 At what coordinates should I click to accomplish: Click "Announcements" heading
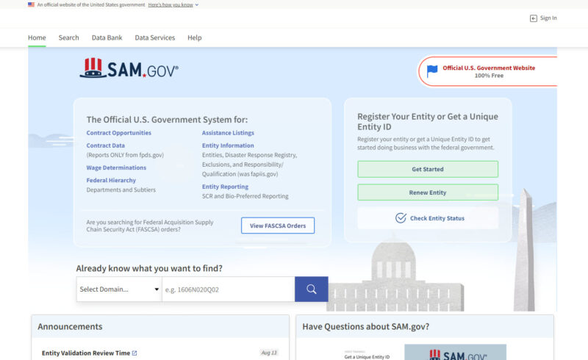point(70,327)
